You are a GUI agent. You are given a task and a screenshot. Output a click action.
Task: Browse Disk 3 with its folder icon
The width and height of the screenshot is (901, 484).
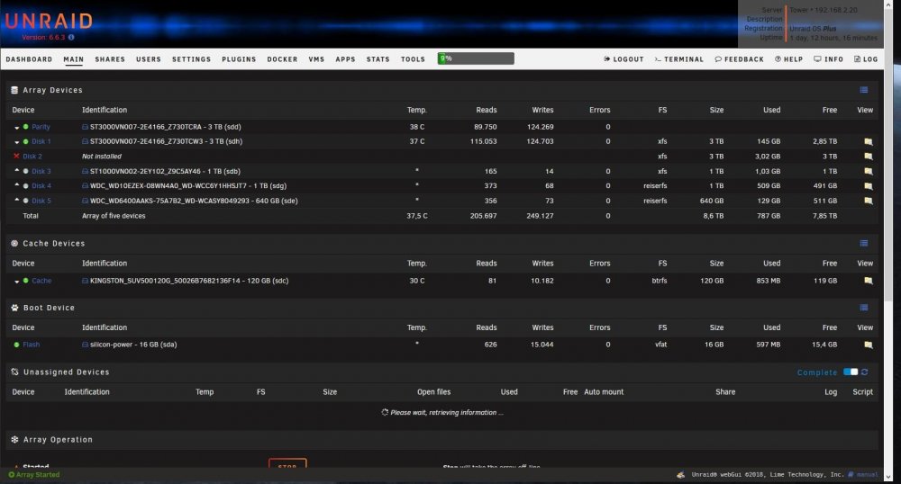point(869,172)
